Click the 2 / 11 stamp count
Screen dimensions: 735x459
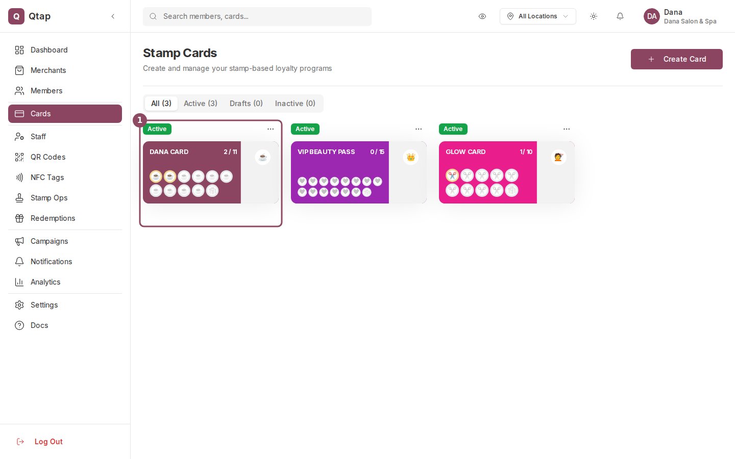coord(230,152)
